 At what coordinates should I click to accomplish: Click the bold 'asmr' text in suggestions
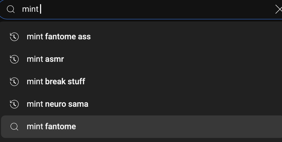(54, 59)
